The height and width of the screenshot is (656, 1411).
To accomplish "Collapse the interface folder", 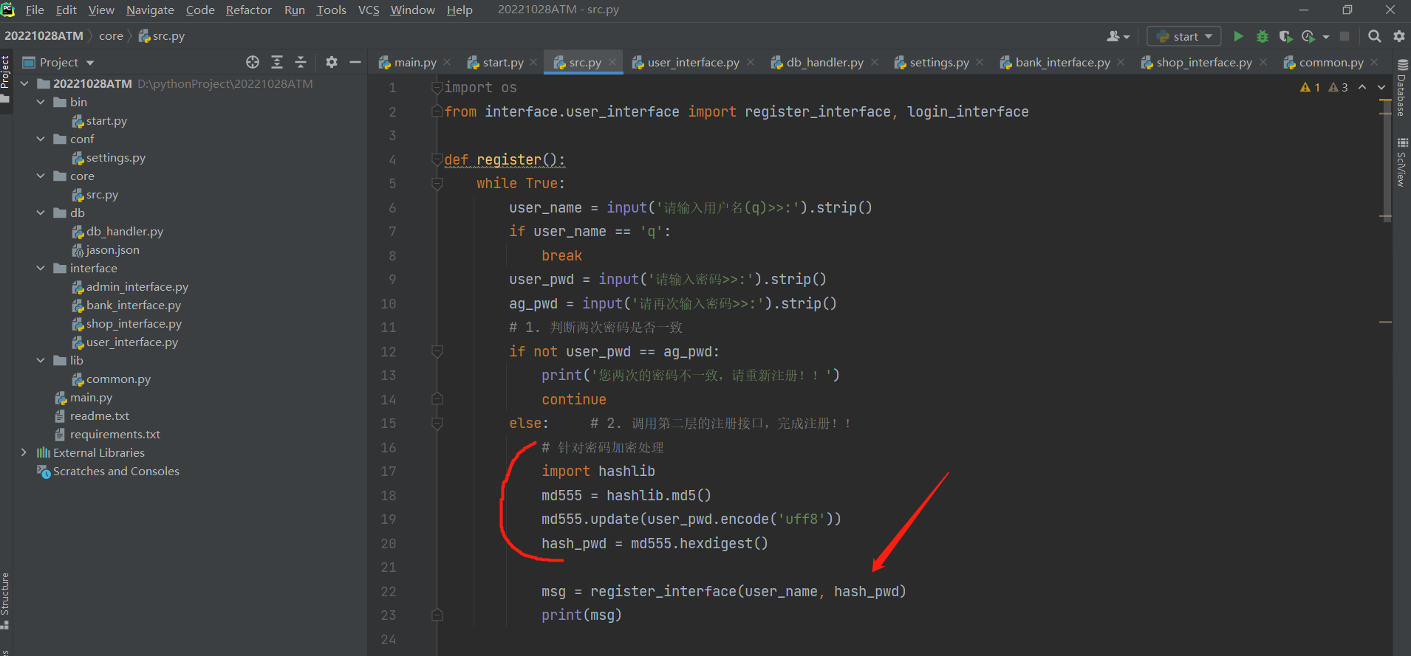I will [x=41, y=269].
